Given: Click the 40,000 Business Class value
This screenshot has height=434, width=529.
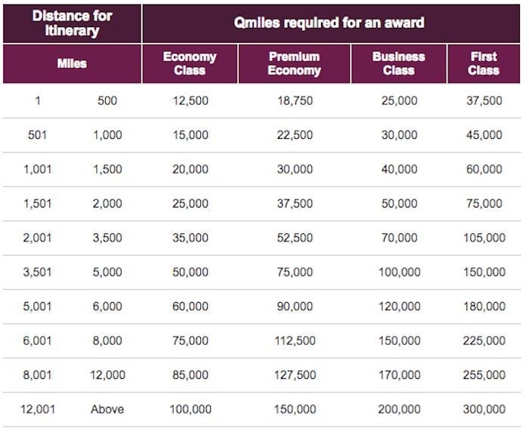Looking at the screenshot, I should pyautogui.click(x=400, y=169).
